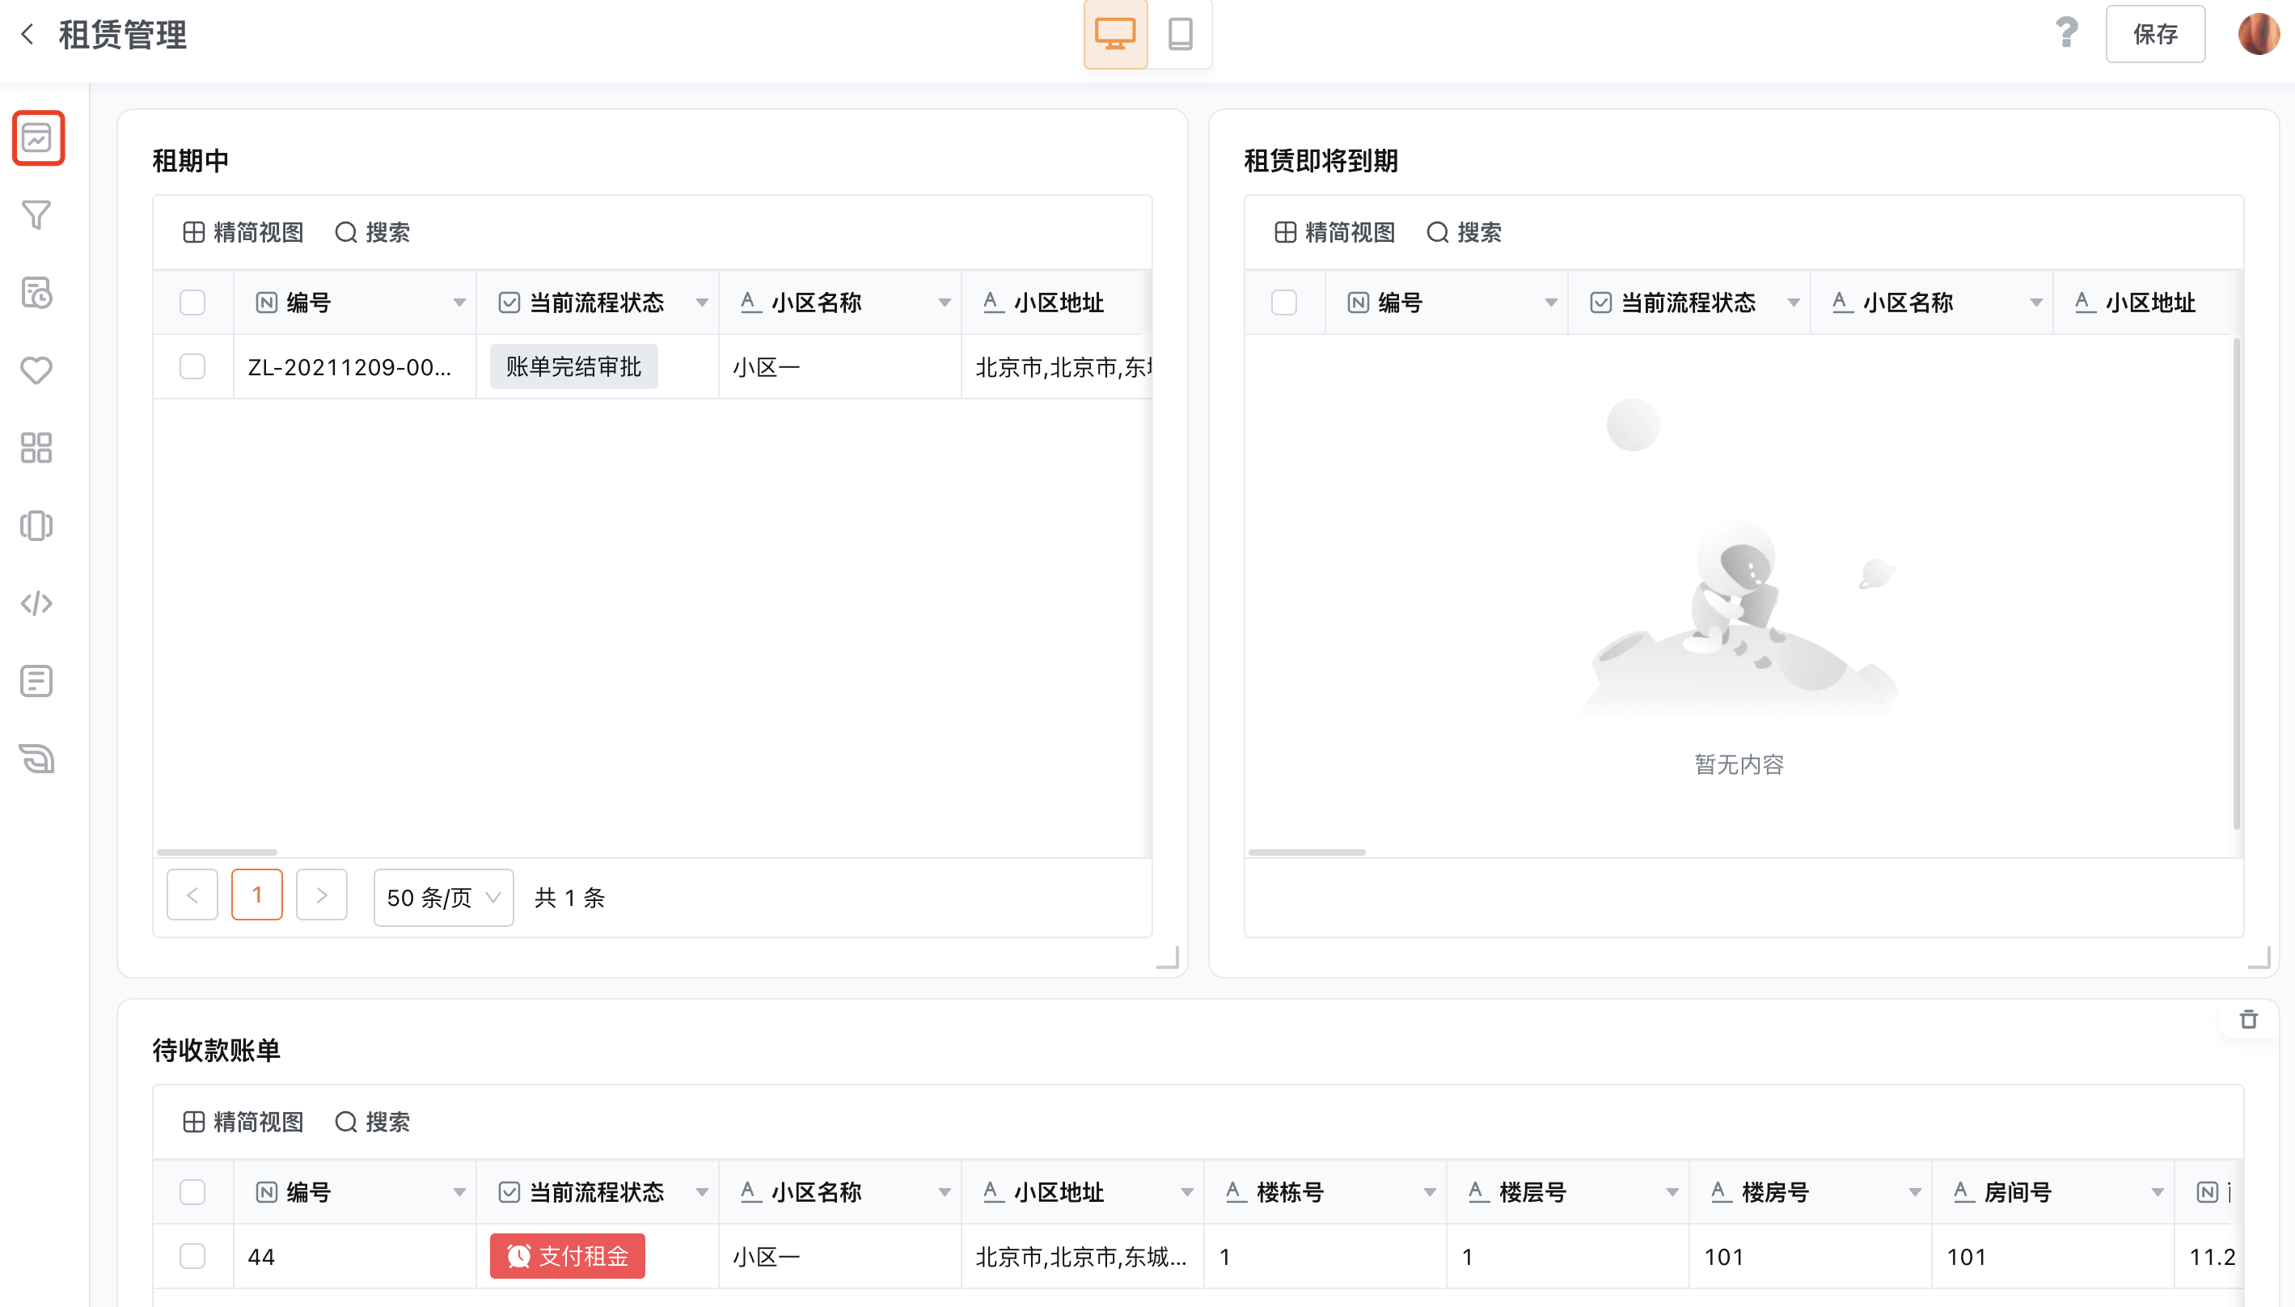The height and width of the screenshot is (1307, 2295).
Task: Open the help question mark icon
Action: (x=2066, y=33)
